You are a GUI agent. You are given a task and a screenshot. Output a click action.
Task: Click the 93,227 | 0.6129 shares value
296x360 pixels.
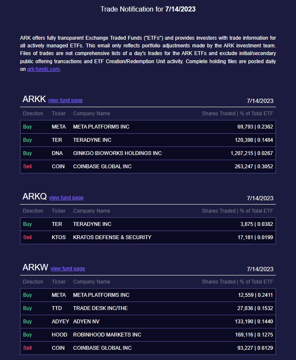pyautogui.click(x=255, y=348)
